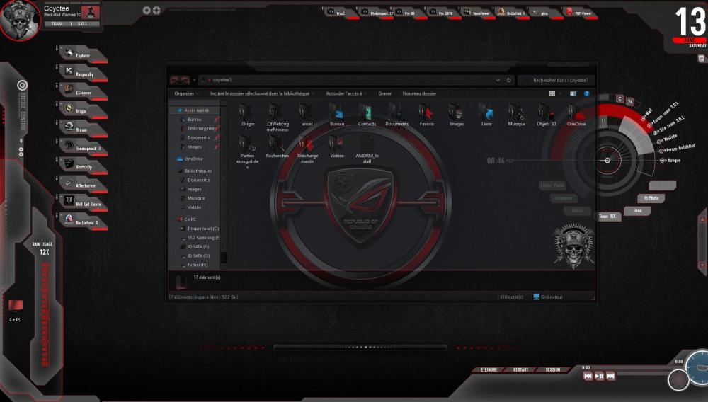This screenshot has height=402, width=708.
Task: Open the Favoris folder icon
Action: tap(426, 115)
